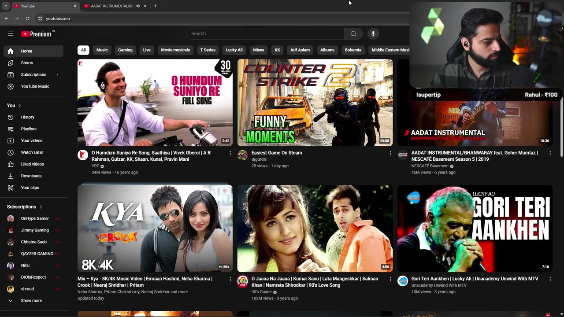Open BigGRIG channel avatar
This screenshot has width=564, height=317.
pos(243,155)
